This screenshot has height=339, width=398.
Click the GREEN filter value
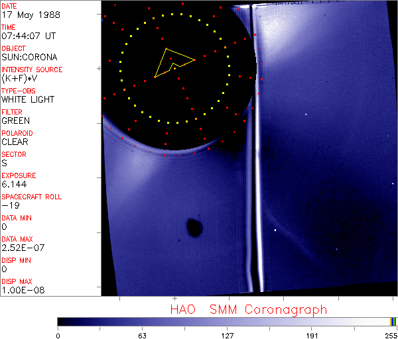(x=15, y=121)
